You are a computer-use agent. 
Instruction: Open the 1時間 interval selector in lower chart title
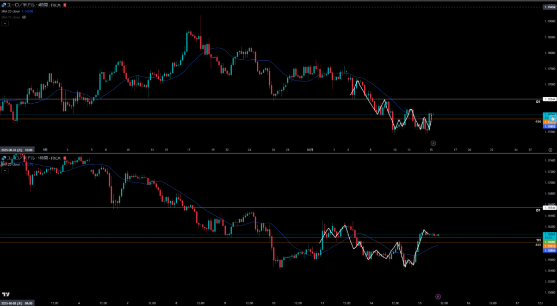coord(42,158)
